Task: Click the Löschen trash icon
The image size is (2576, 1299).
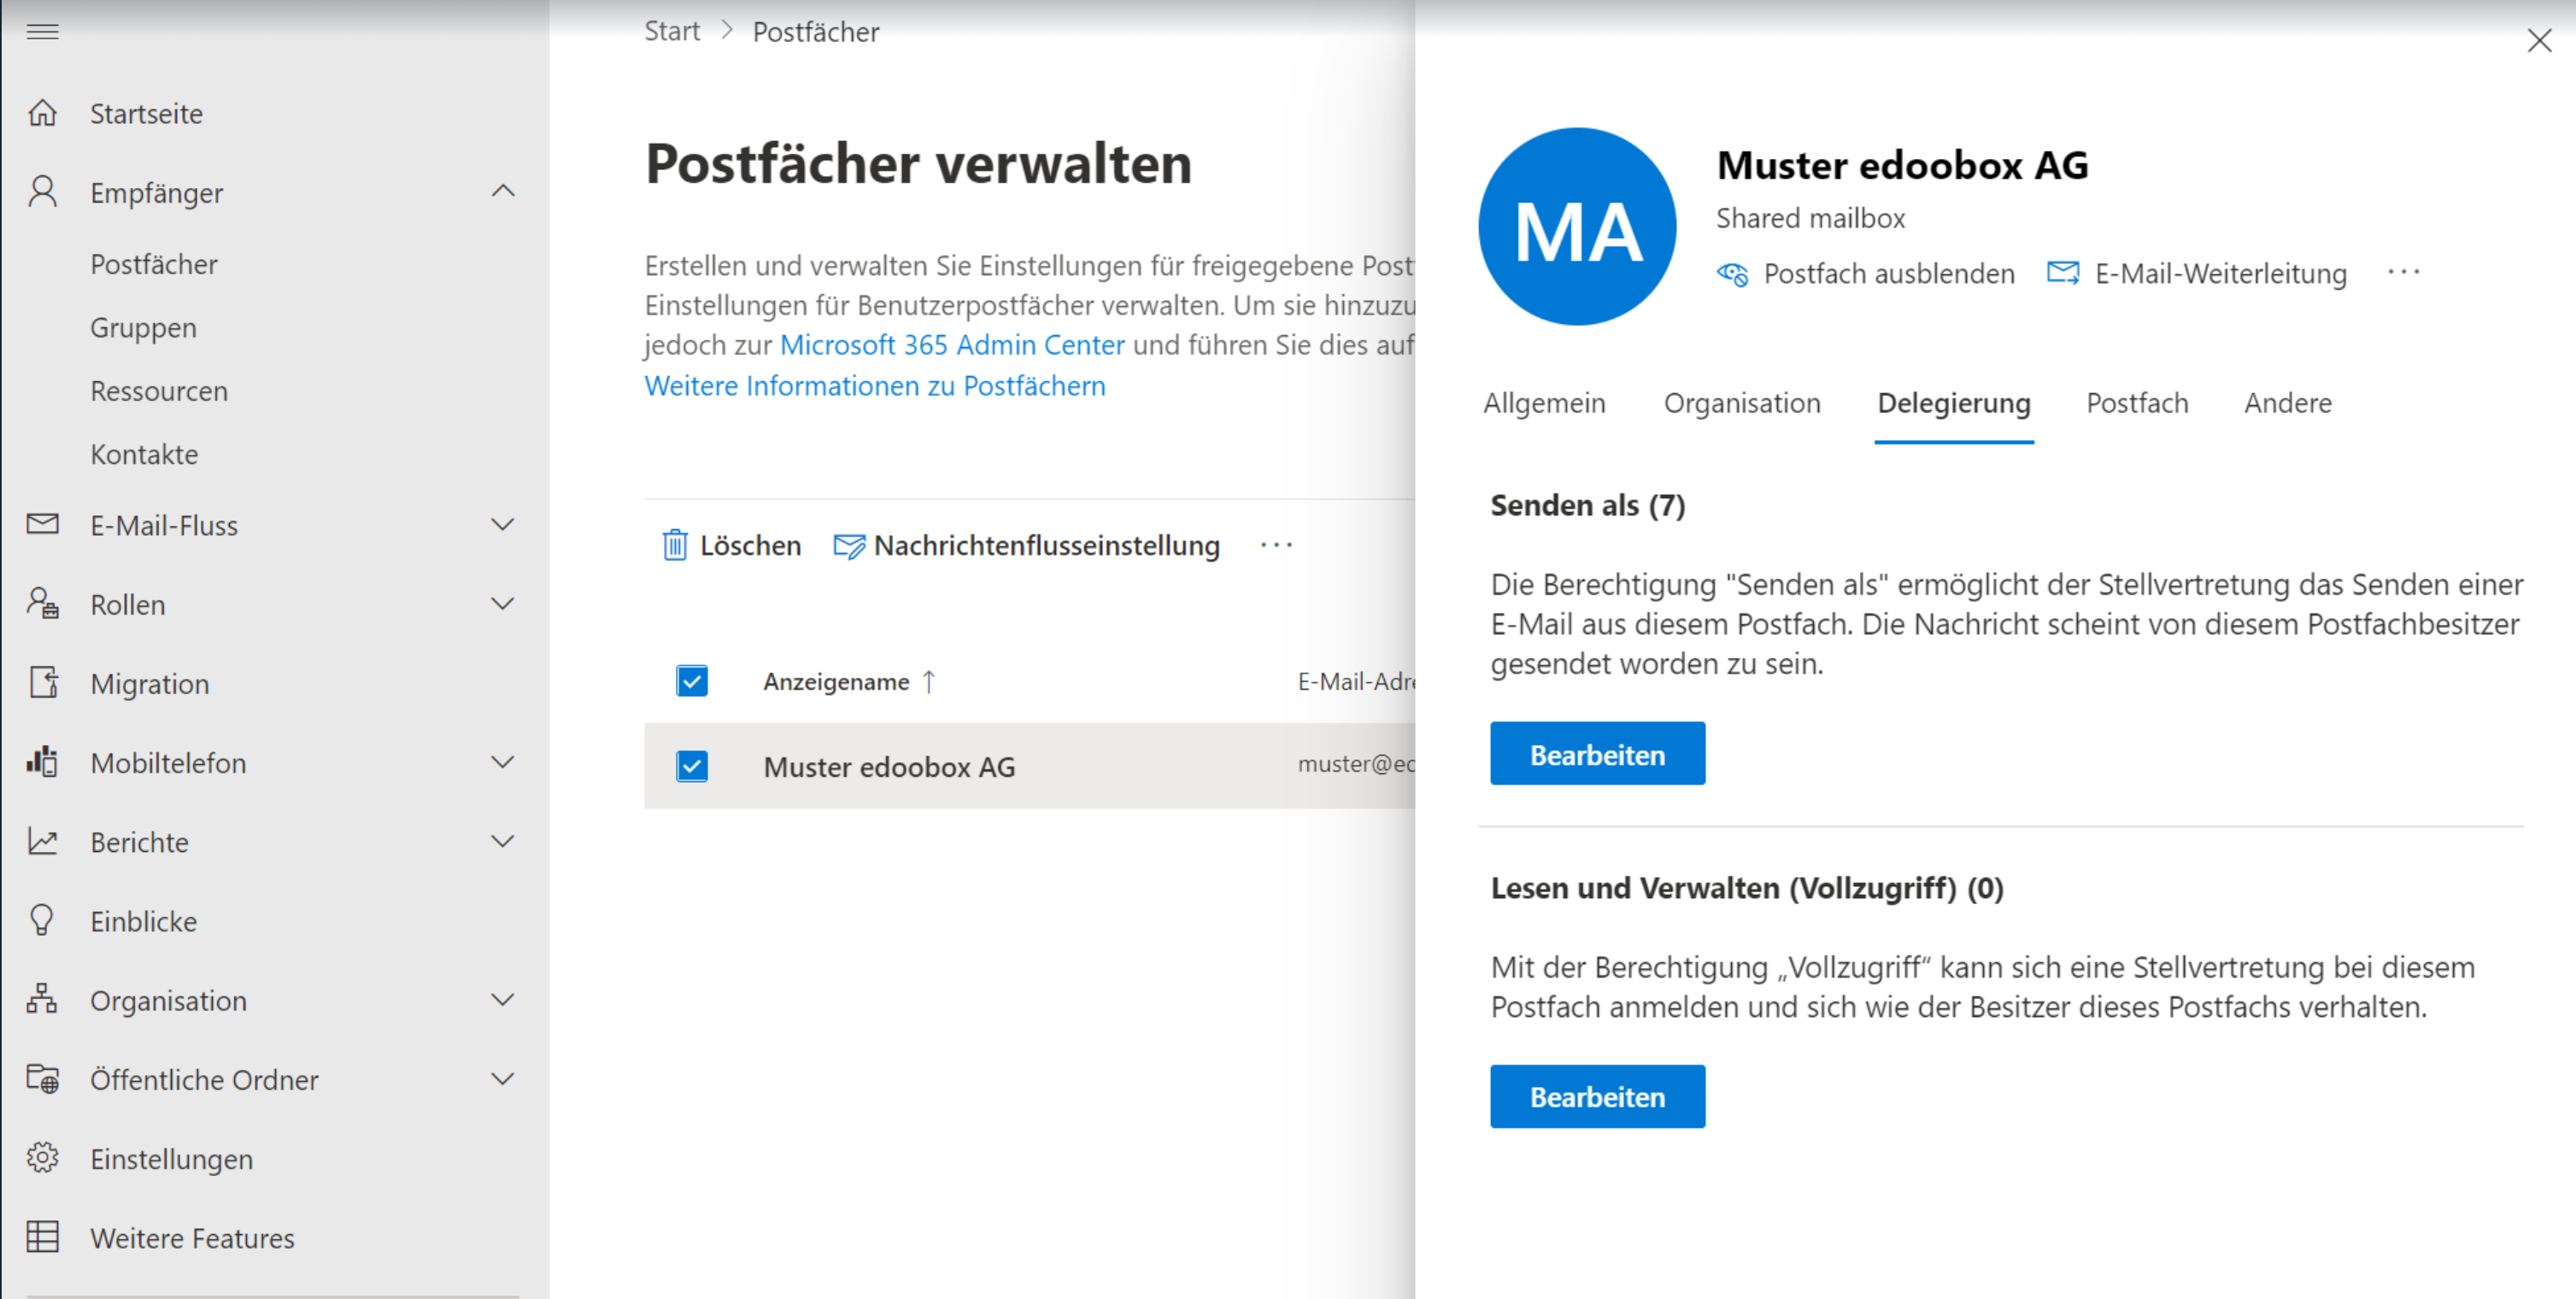Action: click(675, 545)
